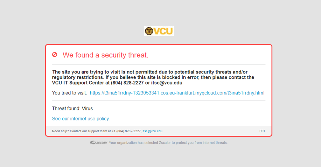Open 'See our internet use policy' link
The height and width of the screenshot is (167, 321).
pos(81,119)
